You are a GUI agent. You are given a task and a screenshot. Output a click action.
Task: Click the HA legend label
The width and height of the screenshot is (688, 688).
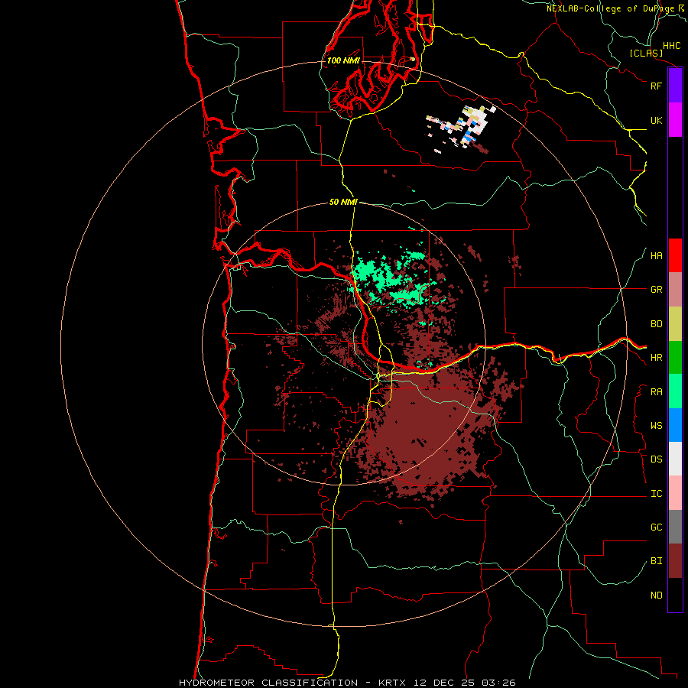click(x=656, y=255)
